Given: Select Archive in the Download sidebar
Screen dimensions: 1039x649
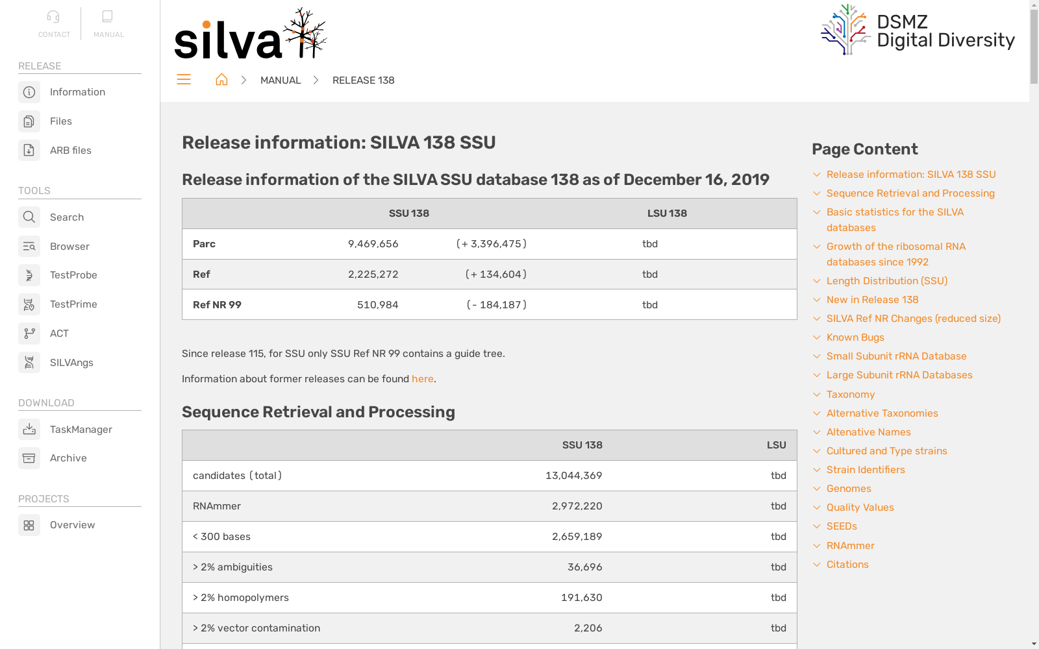Looking at the screenshot, I should coord(68,458).
